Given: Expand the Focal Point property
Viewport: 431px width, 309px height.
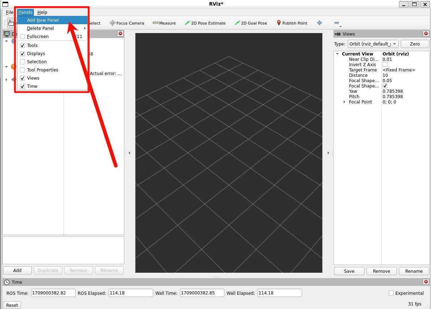Looking at the screenshot, I should 344,102.
